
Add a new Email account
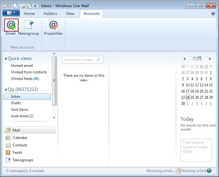11,27
